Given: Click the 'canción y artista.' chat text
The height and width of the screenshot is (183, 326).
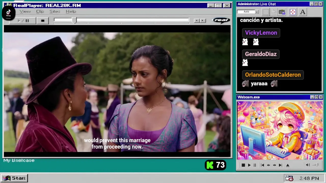Looking at the screenshot, I should click(x=261, y=20).
